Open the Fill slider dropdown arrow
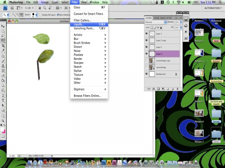Image resolution: width=225 pixels, height=168 pixels. [x=181, y=28]
